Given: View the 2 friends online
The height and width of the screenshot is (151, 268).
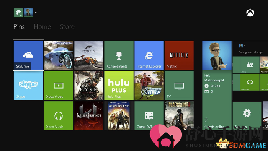Looking at the screenshot, I should pos(214,123).
